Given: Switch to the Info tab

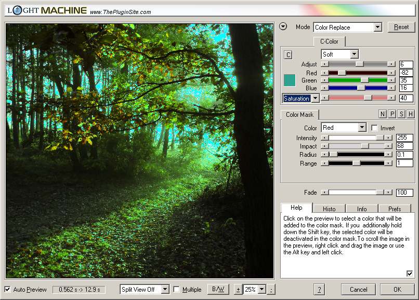Looking at the screenshot, I should 362,209.
